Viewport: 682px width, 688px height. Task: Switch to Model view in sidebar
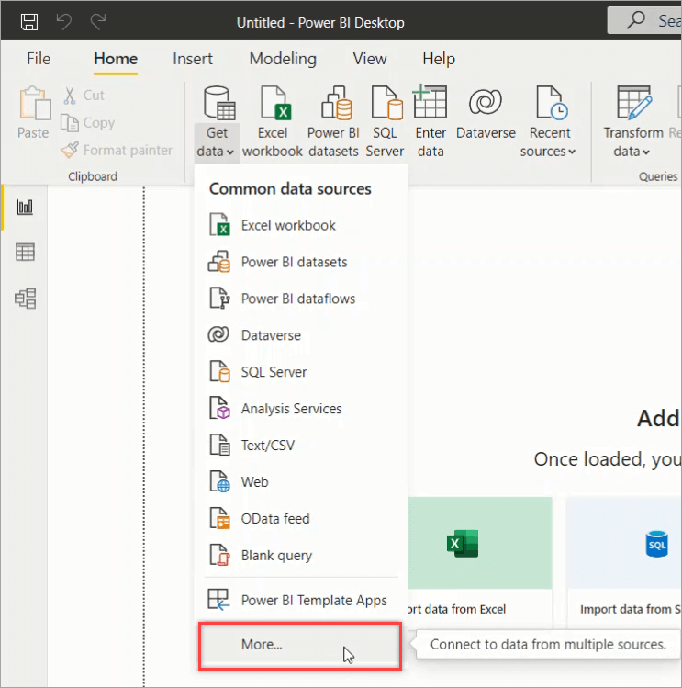tap(25, 299)
